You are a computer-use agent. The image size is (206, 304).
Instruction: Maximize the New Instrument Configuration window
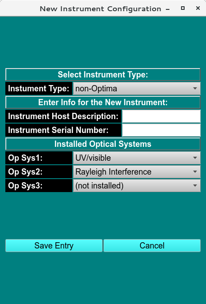click(x=183, y=8)
